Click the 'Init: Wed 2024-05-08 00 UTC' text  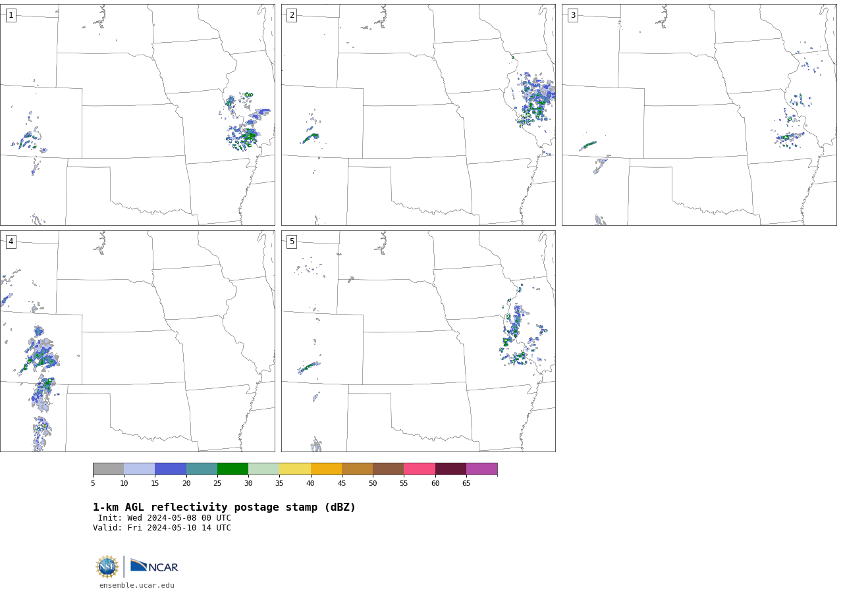pos(165,518)
